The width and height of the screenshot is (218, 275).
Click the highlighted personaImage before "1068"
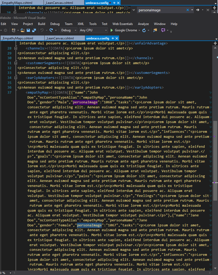click(85, 102)
